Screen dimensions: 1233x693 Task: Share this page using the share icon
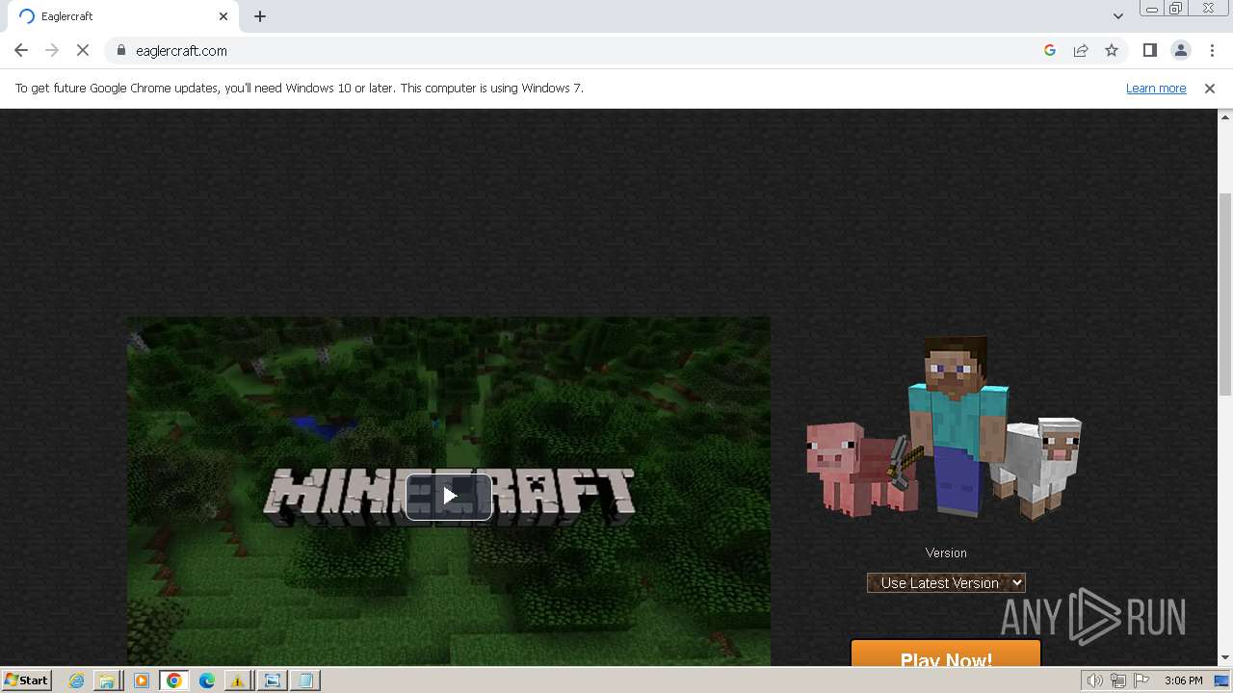coord(1081,50)
